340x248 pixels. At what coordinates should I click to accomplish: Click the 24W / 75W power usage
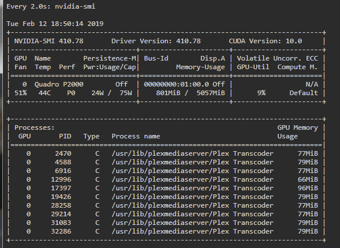coord(112,93)
